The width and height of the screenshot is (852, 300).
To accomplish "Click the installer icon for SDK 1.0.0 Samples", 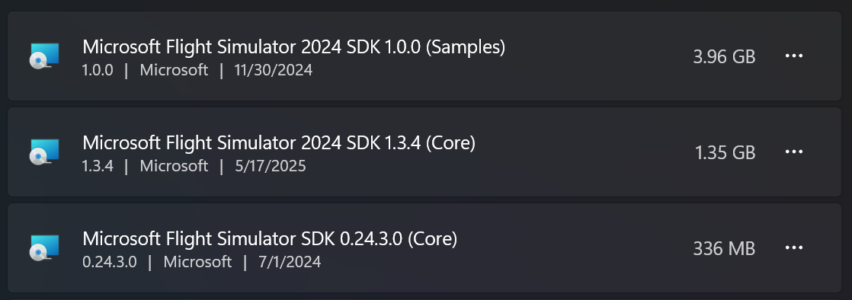I will click(44, 56).
